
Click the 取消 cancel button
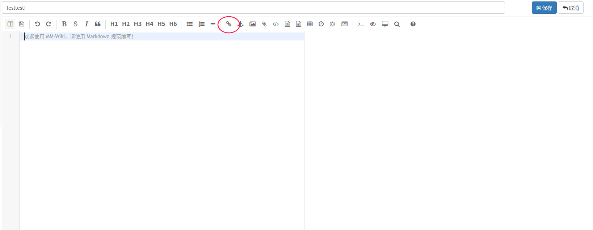tap(571, 8)
